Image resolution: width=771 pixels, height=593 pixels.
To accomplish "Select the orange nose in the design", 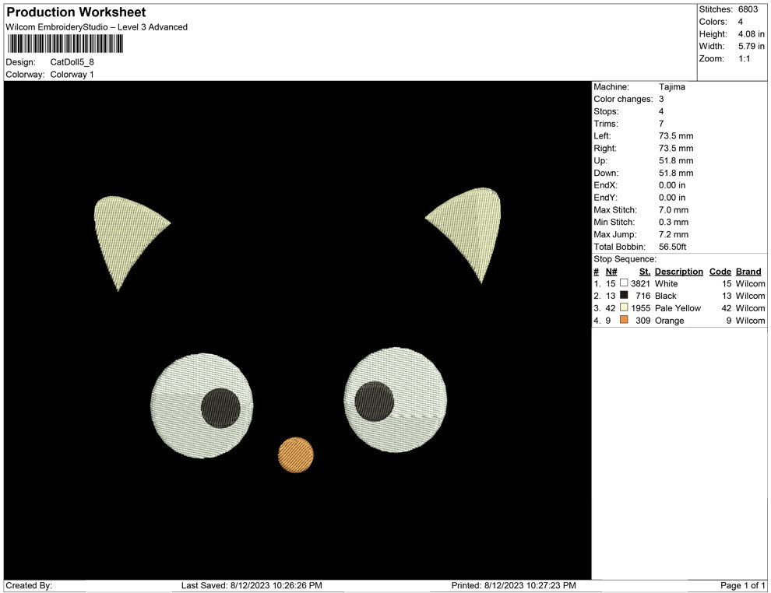I will pyautogui.click(x=296, y=455).
